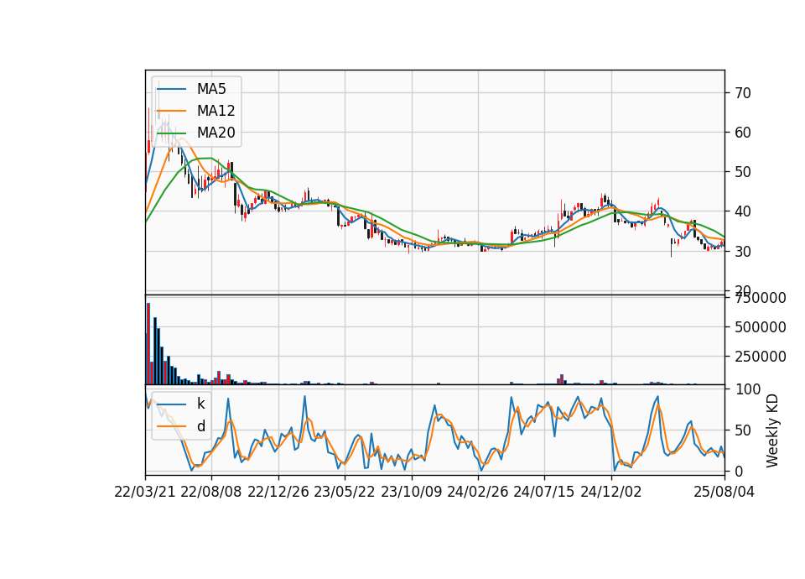Image resolution: width=805 pixels, height=579 pixels.
Task: Click the 70 price axis label
Action: [743, 93]
